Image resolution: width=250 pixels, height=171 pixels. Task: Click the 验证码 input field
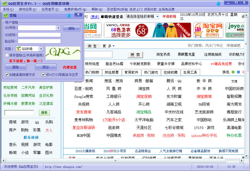[39, 41]
